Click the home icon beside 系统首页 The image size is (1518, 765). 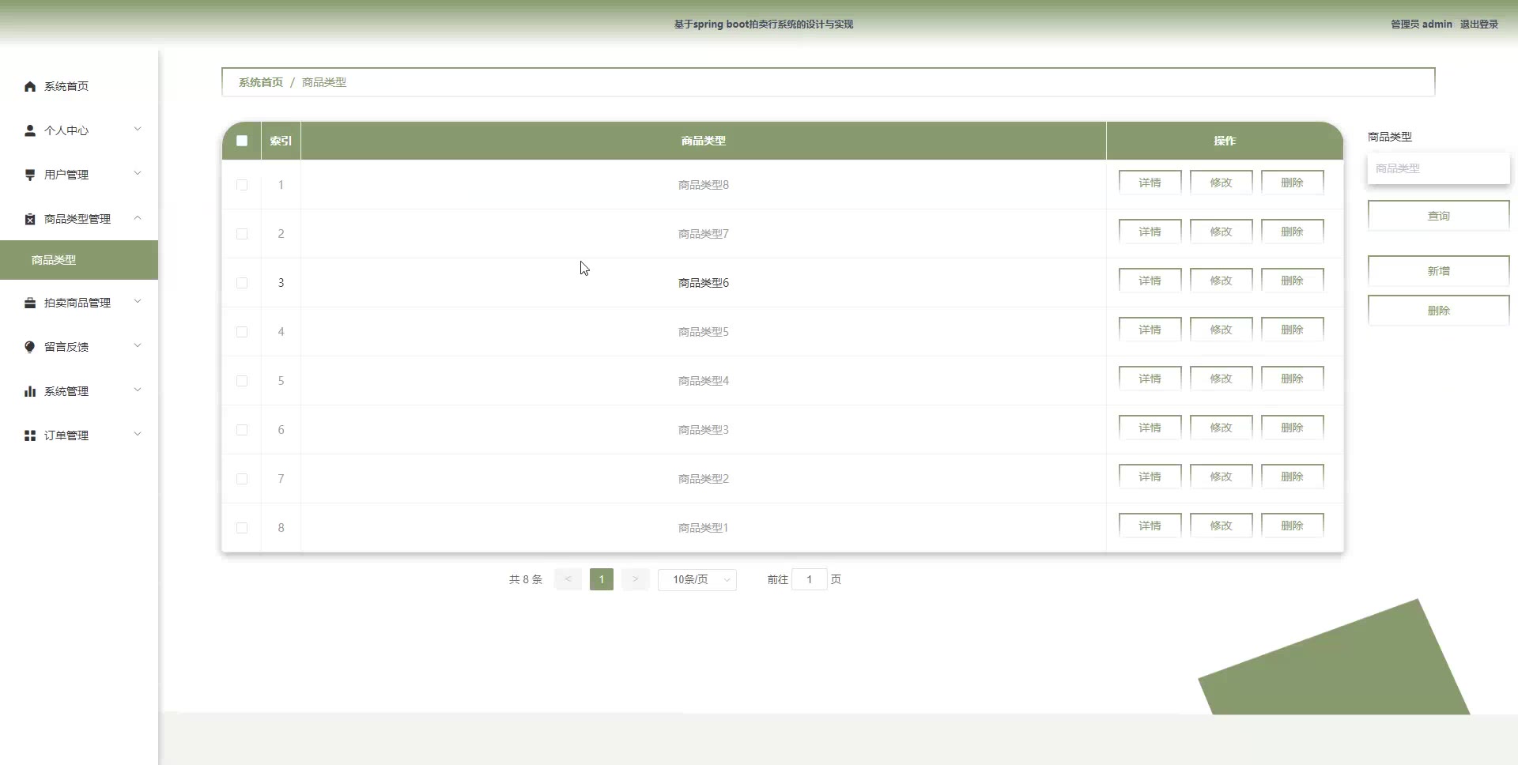click(30, 86)
